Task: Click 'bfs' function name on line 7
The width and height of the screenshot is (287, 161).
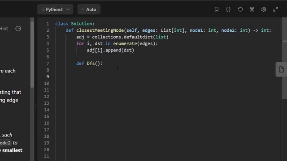Action: click(x=91, y=64)
